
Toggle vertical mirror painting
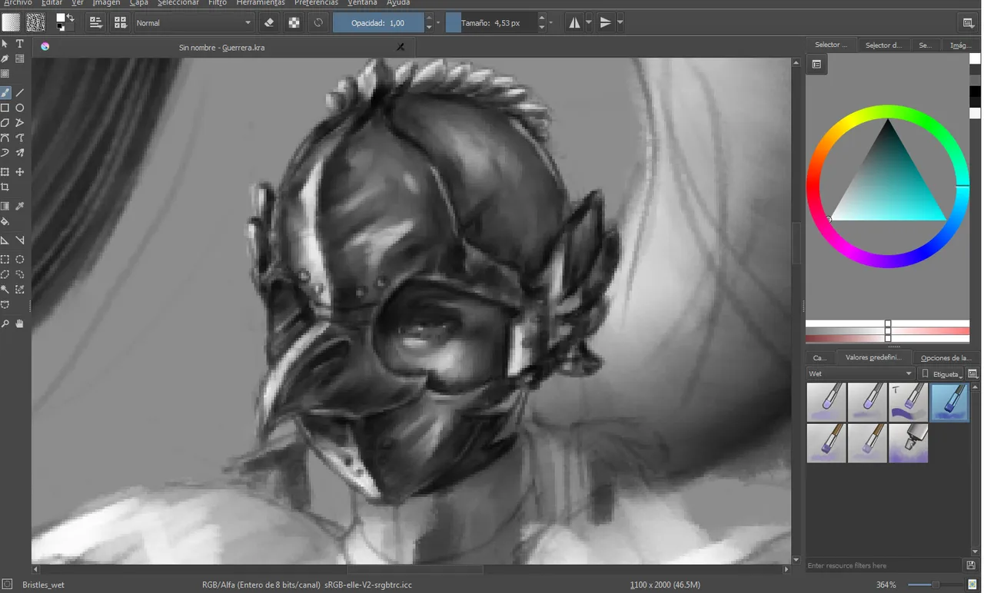(x=605, y=23)
